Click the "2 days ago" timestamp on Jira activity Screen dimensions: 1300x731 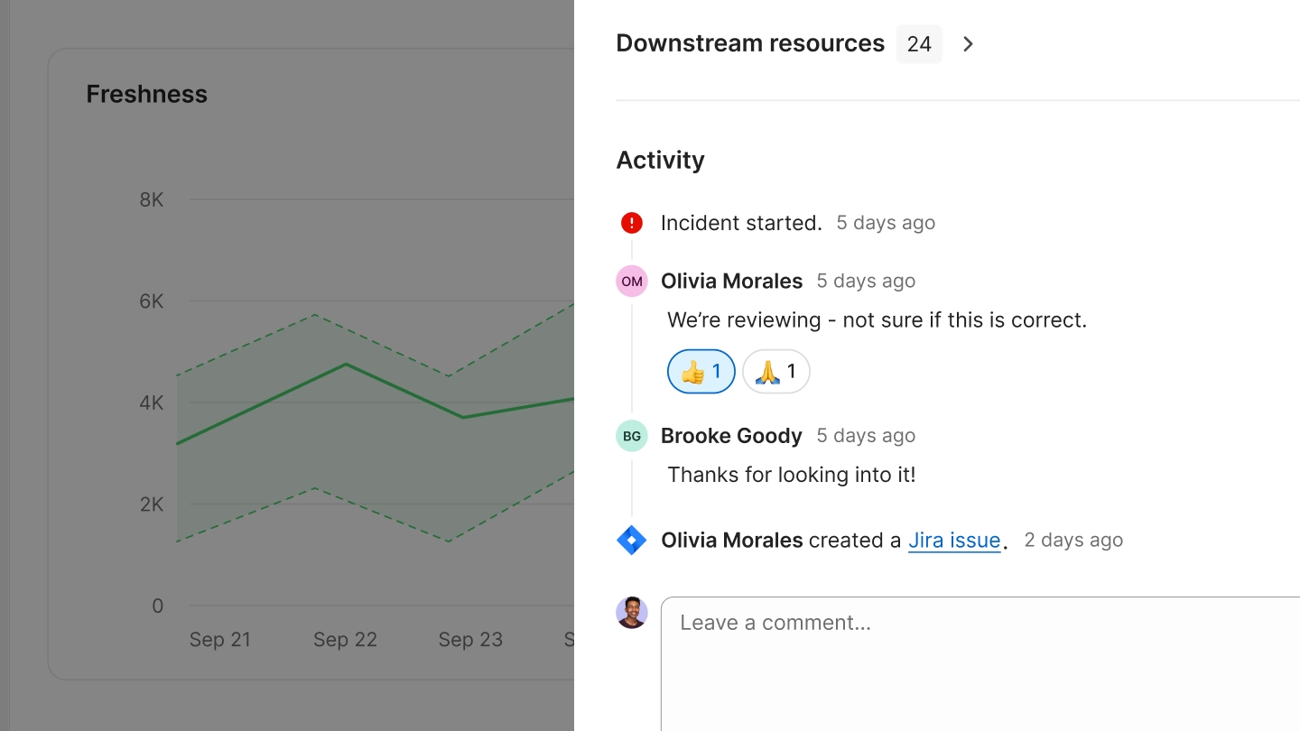pos(1073,541)
